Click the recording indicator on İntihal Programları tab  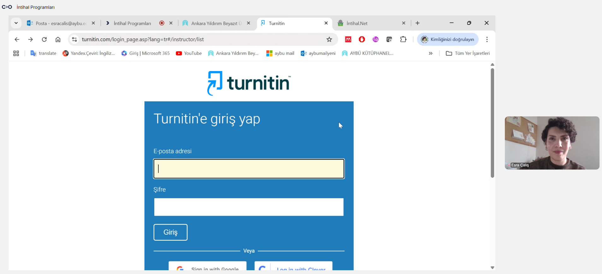coord(162,23)
